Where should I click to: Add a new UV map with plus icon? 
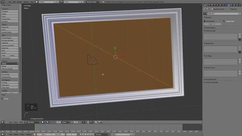tap(240, 60)
